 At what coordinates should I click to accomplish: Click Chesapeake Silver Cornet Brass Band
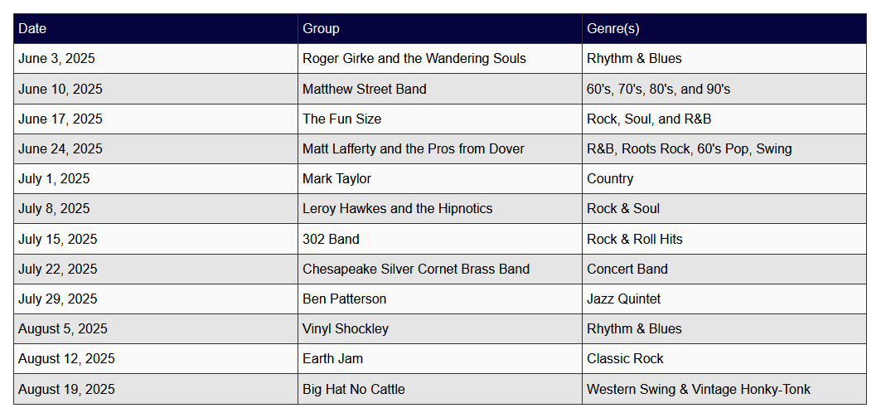coord(415,269)
